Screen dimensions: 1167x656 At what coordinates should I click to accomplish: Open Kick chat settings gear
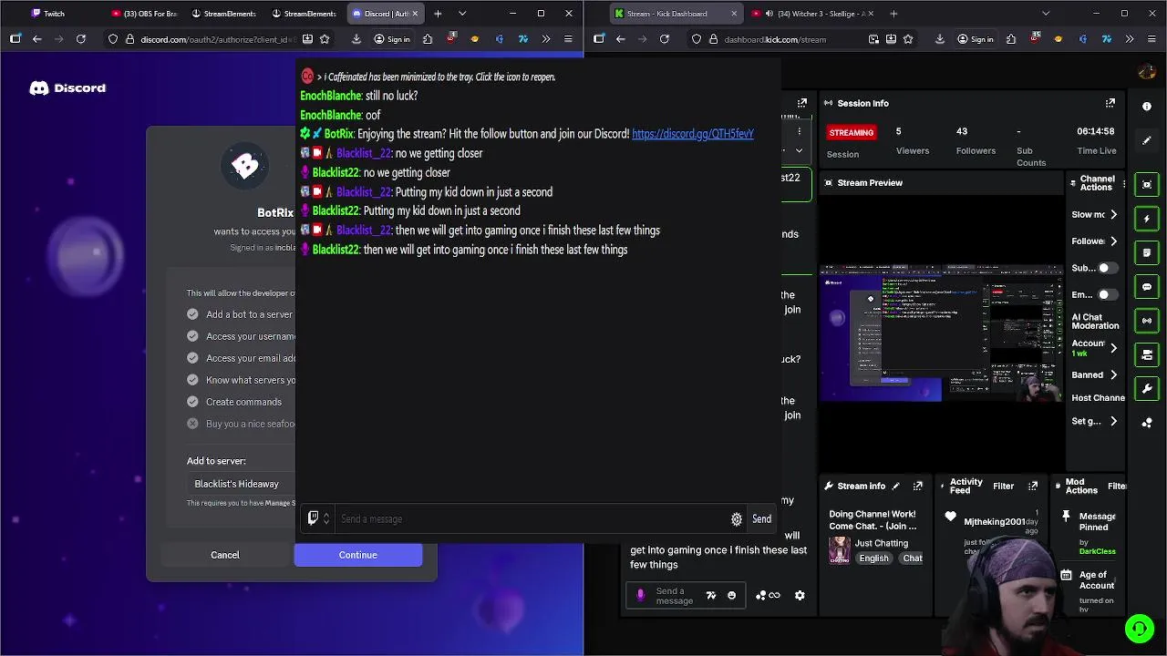800,595
